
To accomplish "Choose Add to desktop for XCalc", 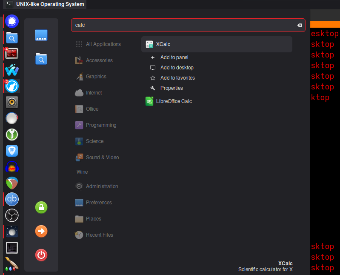I will [x=172, y=68].
